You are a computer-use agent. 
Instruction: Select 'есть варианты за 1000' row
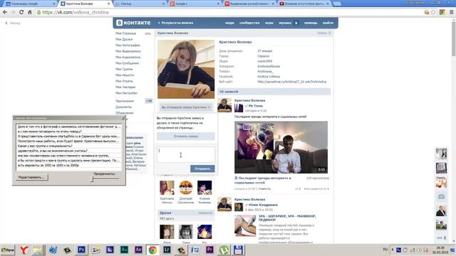click(x=68, y=165)
